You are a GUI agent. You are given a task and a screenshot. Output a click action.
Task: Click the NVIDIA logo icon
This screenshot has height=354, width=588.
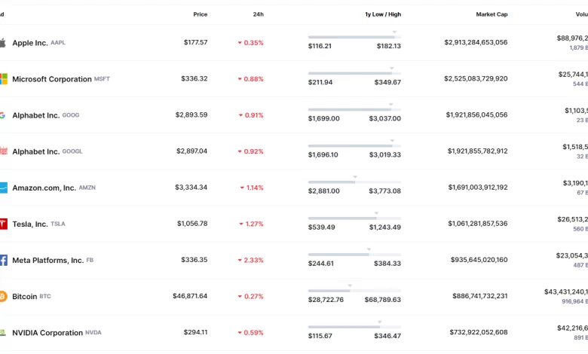tap(3, 332)
